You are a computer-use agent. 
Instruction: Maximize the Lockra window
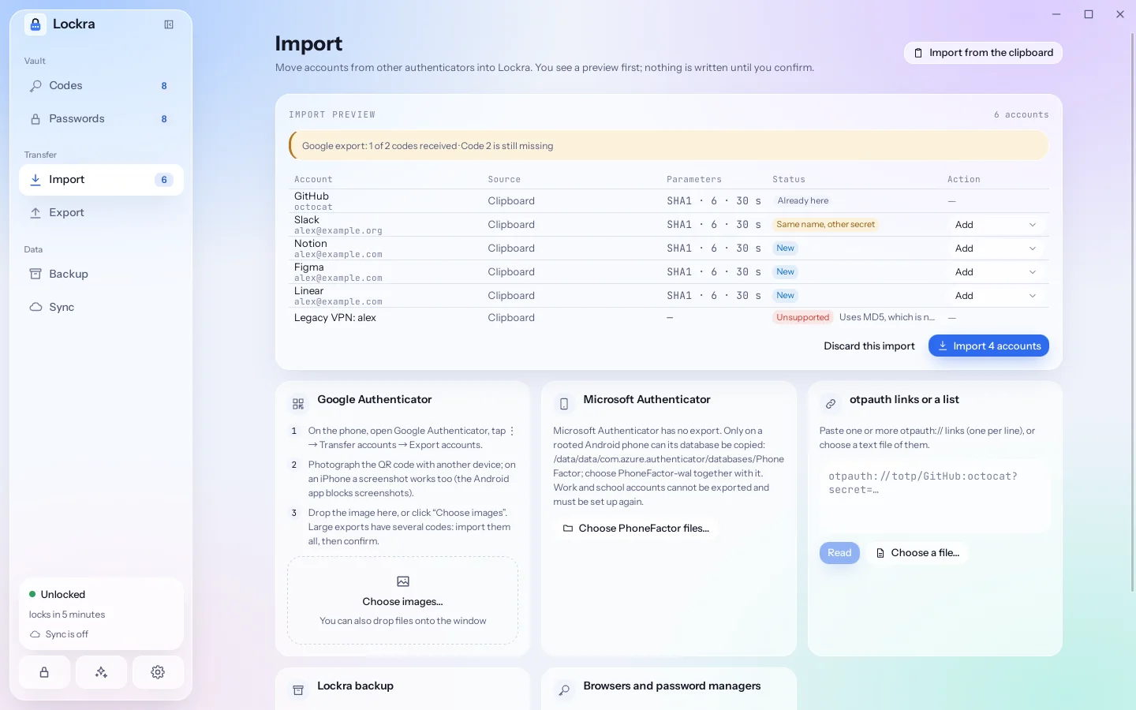[1089, 14]
